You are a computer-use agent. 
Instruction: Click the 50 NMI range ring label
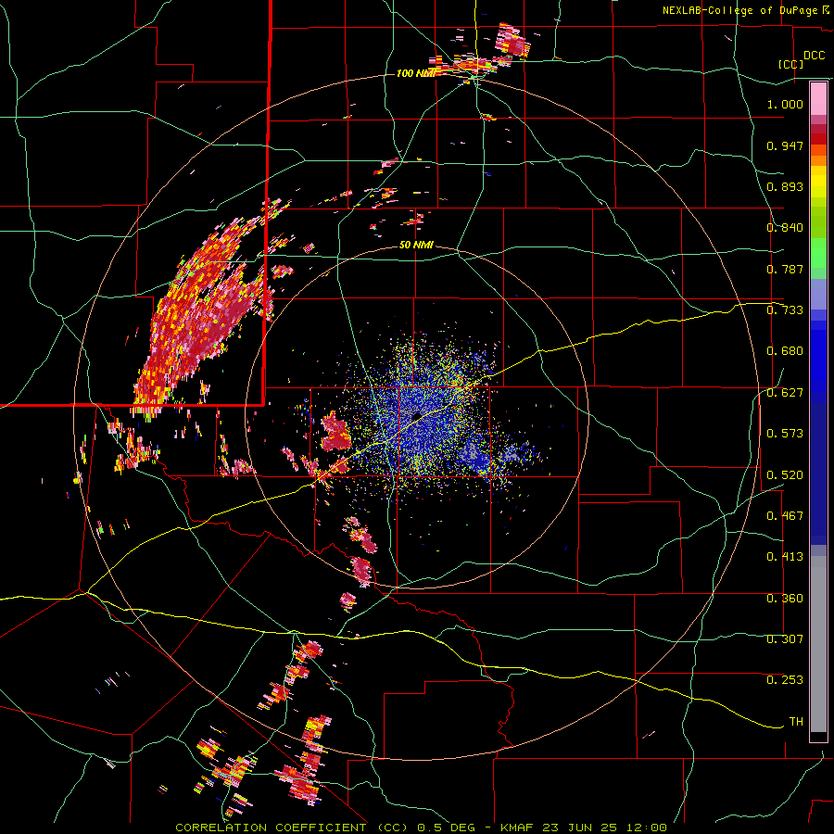coord(416,246)
